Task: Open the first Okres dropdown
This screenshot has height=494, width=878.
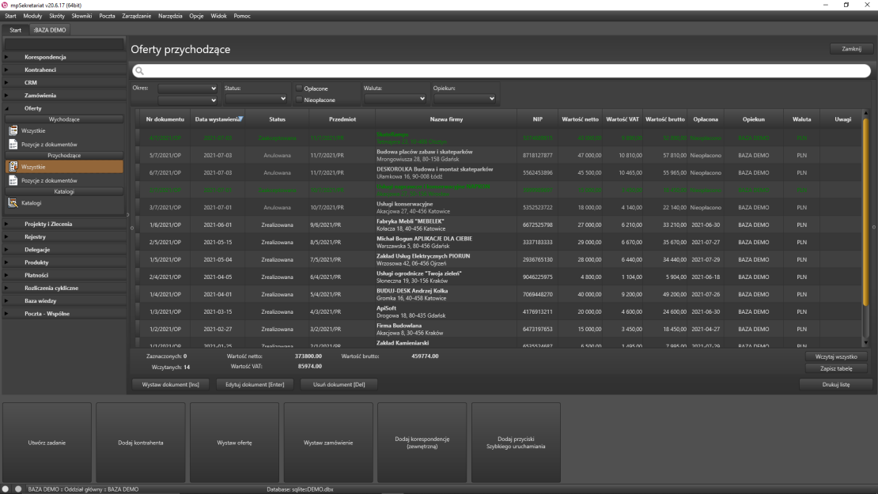Action: pyautogui.click(x=187, y=89)
